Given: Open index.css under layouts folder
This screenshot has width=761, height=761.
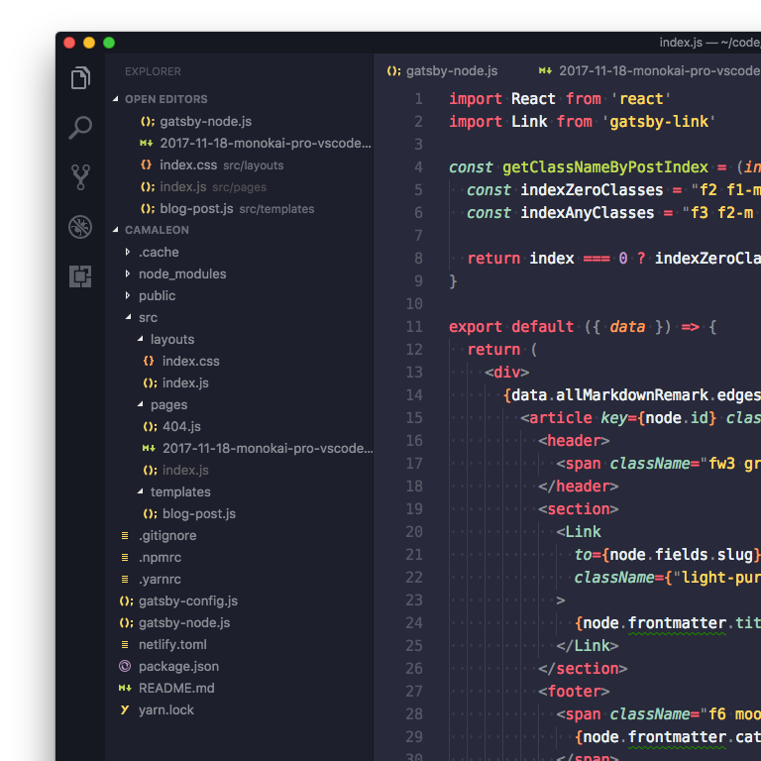Looking at the screenshot, I should (x=190, y=361).
